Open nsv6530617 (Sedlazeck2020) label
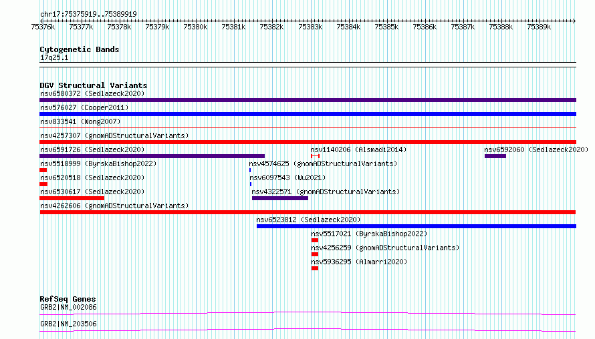595x339 pixels. coord(92,192)
